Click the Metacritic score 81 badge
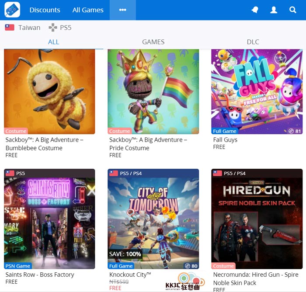 tap(295, 131)
